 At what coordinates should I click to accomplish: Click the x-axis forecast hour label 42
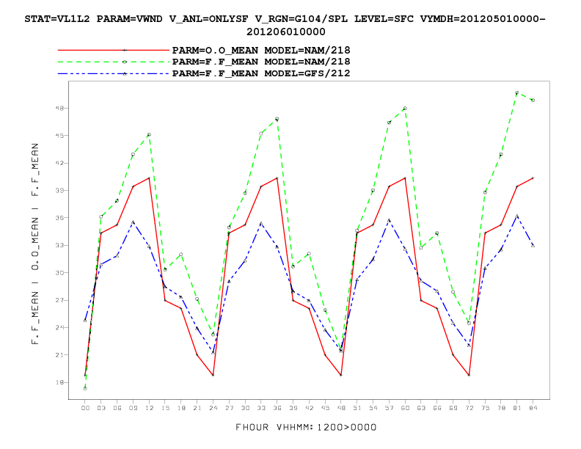[x=309, y=408]
